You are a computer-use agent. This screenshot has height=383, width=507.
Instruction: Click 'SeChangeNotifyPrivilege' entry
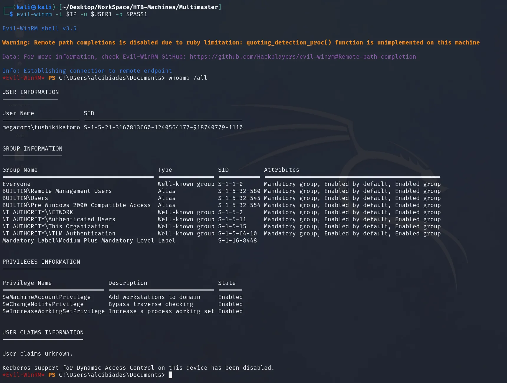(43, 304)
